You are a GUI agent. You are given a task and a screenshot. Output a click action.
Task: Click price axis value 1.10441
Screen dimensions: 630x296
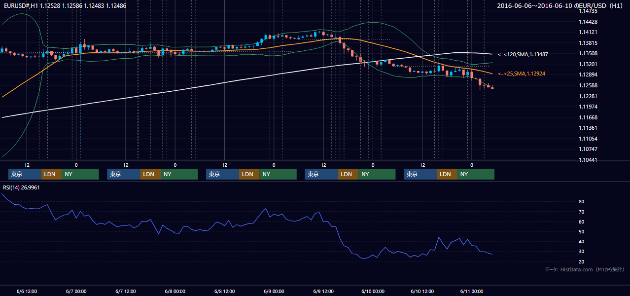(x=588, y=160)
